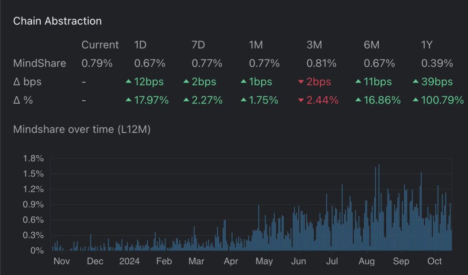Click the 1.8% axis gridline label
468x275 pixels.
click(x=32, y=158)
